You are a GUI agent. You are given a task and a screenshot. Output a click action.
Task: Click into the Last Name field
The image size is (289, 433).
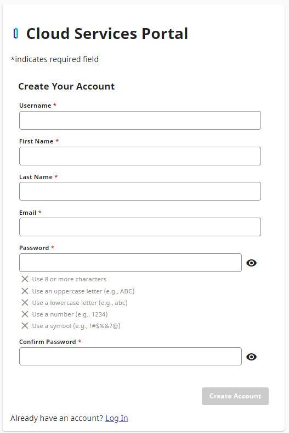tap(140, 191)
